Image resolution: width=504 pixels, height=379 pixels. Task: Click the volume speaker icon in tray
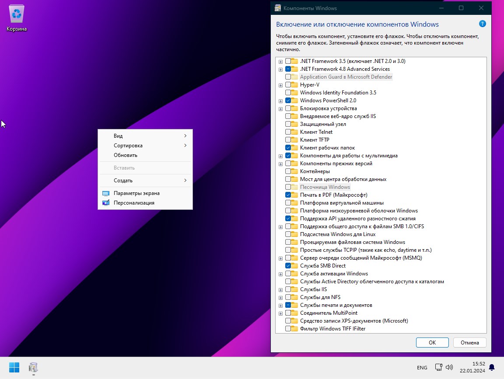tap(449, 367)
